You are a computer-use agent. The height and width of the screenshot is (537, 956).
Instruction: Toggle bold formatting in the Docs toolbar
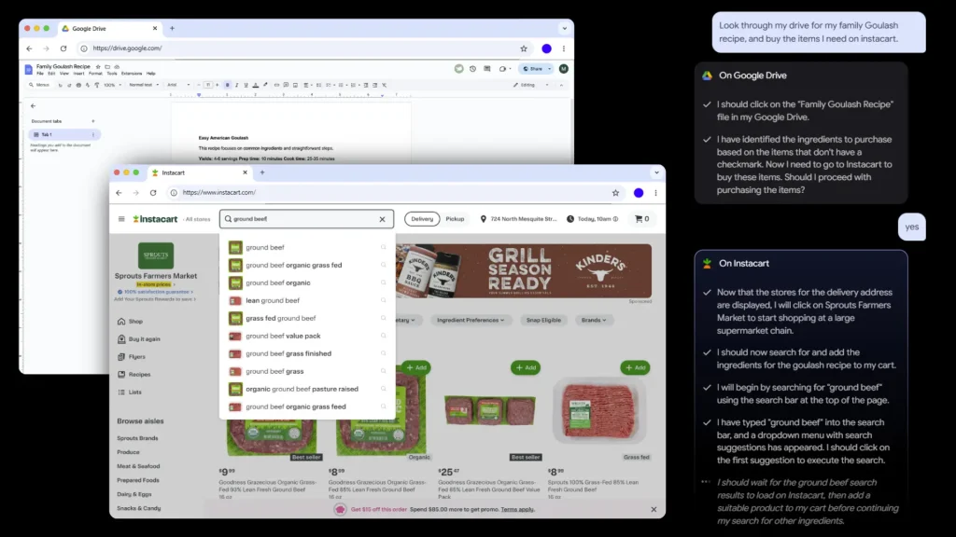[x=228, y=85]
